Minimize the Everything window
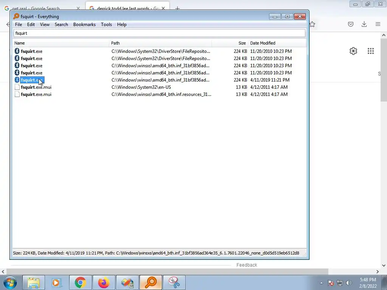The image size is (387, 290). [275, 17]
